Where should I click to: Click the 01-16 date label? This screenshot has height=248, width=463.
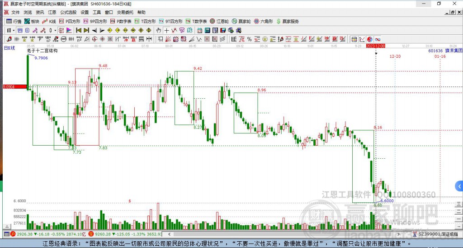pos(440,56)
